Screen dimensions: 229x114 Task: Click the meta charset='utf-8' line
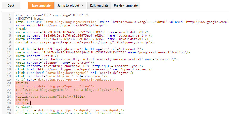coord(37,56)
